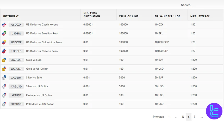The height and width of the screenshot is (121, 224).
Task: Go to page 5 of the table
Action: click(183, 117)
